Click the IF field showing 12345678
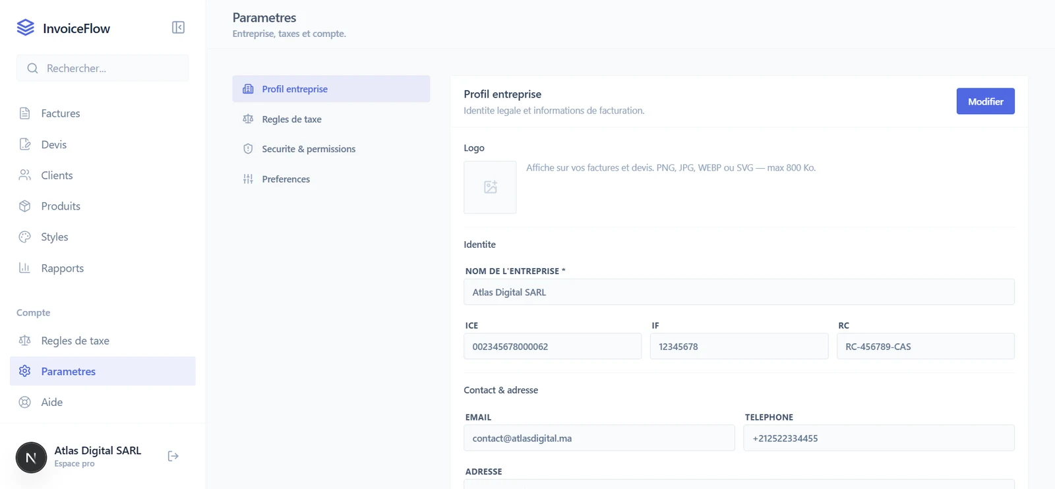This screenshot has width=1055, height=489. click(x=738, y=347)
